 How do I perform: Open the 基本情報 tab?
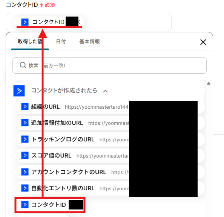click(90, 41)
